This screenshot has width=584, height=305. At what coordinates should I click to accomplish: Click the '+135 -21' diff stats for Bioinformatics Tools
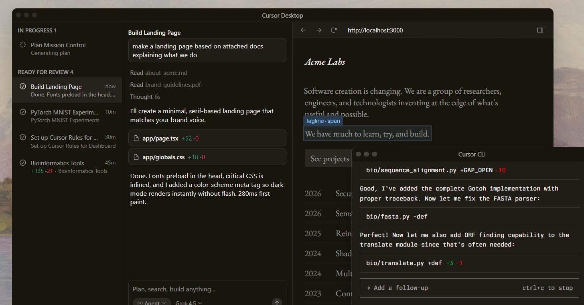42,171
